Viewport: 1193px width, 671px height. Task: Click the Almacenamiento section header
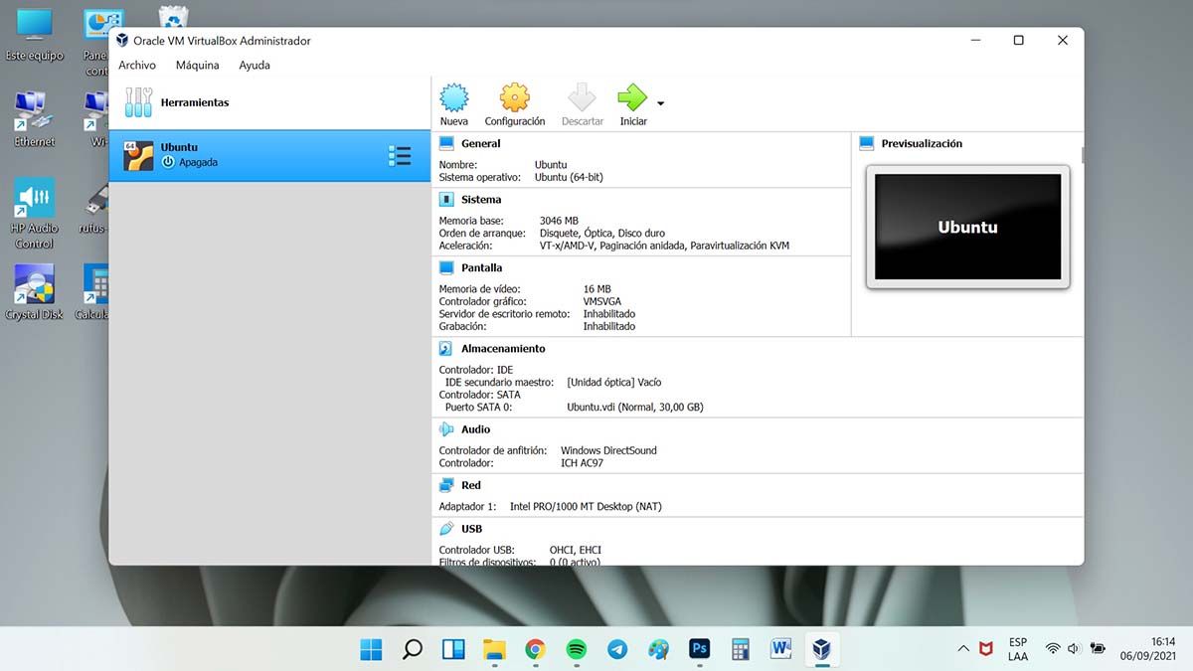[x=502, y=349]
